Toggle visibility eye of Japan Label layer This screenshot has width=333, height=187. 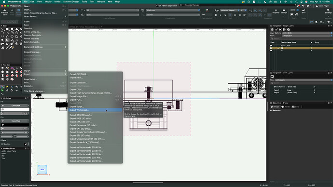[x=271, y=46]
